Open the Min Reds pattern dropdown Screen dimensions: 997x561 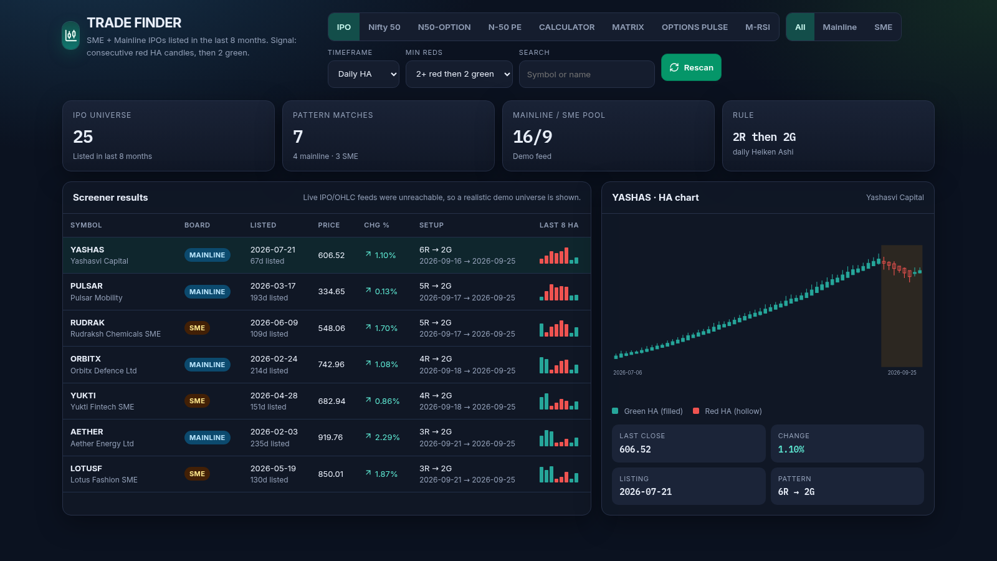[459, 74]
